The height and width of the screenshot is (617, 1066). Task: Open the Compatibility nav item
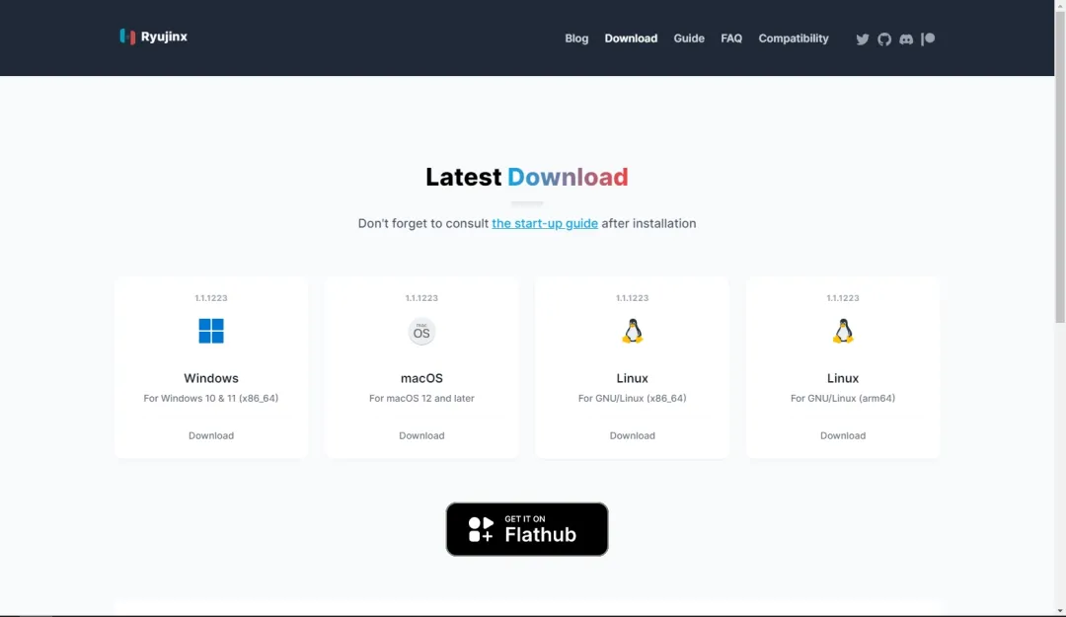click(x=794, y=39)
